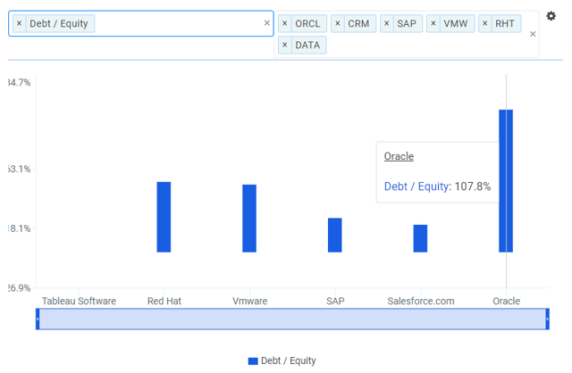
Task: Remove RHT ticker tag
Action: point(484,24)
